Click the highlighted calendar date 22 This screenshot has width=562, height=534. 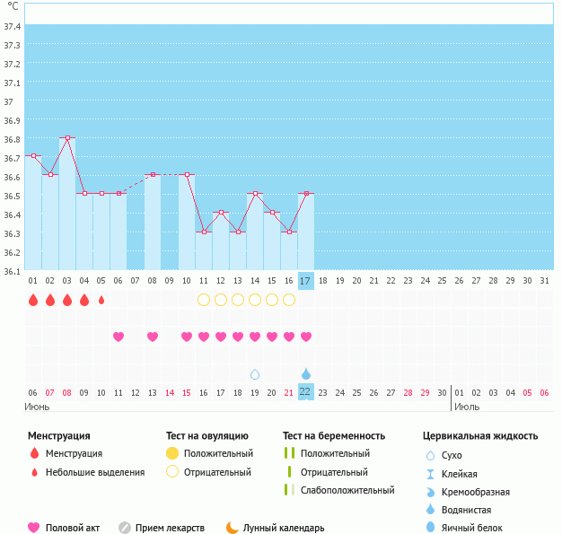click(305, 392)
